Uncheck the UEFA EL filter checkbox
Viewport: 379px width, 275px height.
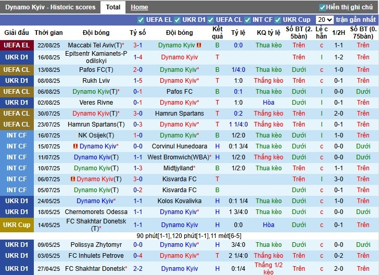pos(141,20)
